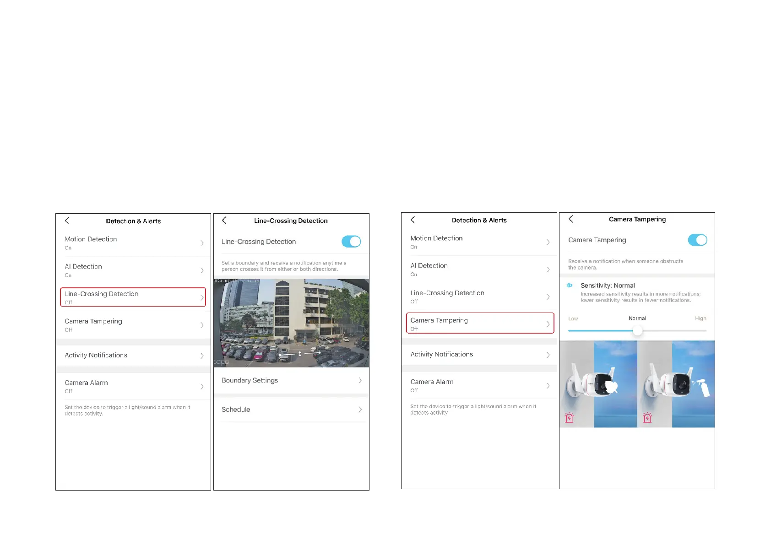This screenshot has height=545, width=771.
Task: Open Line-Crossing Detection chevron on left Detection & Alerts screen
Action: 202,297
